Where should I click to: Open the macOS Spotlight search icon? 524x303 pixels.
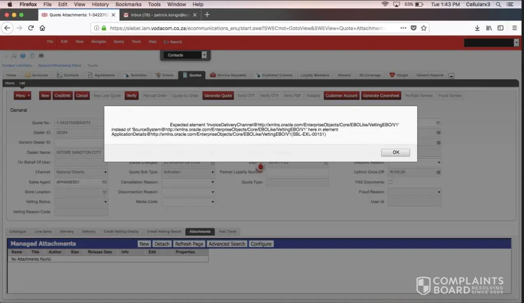tap(498, 4)
